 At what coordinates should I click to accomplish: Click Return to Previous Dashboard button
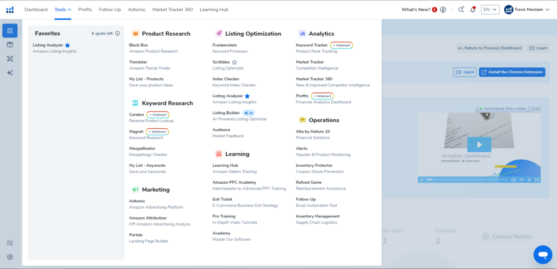(490, 48)
